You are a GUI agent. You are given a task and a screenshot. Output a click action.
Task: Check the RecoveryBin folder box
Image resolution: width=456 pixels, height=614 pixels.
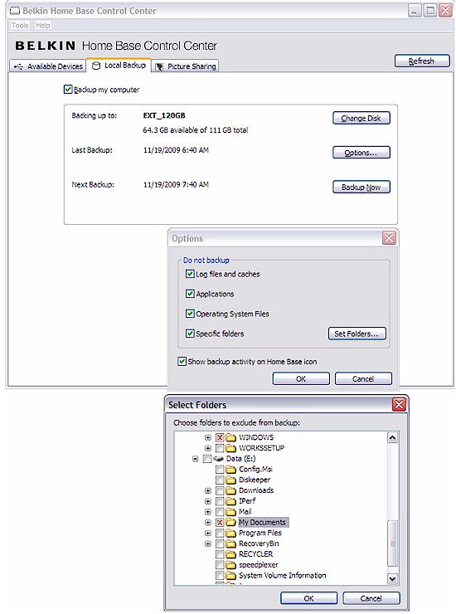click(x=220, y=543)
